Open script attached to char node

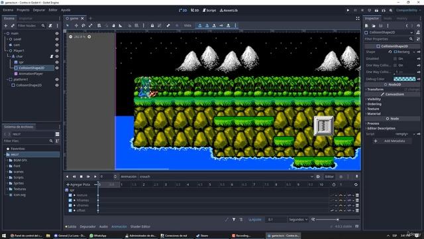click(52, 56)
